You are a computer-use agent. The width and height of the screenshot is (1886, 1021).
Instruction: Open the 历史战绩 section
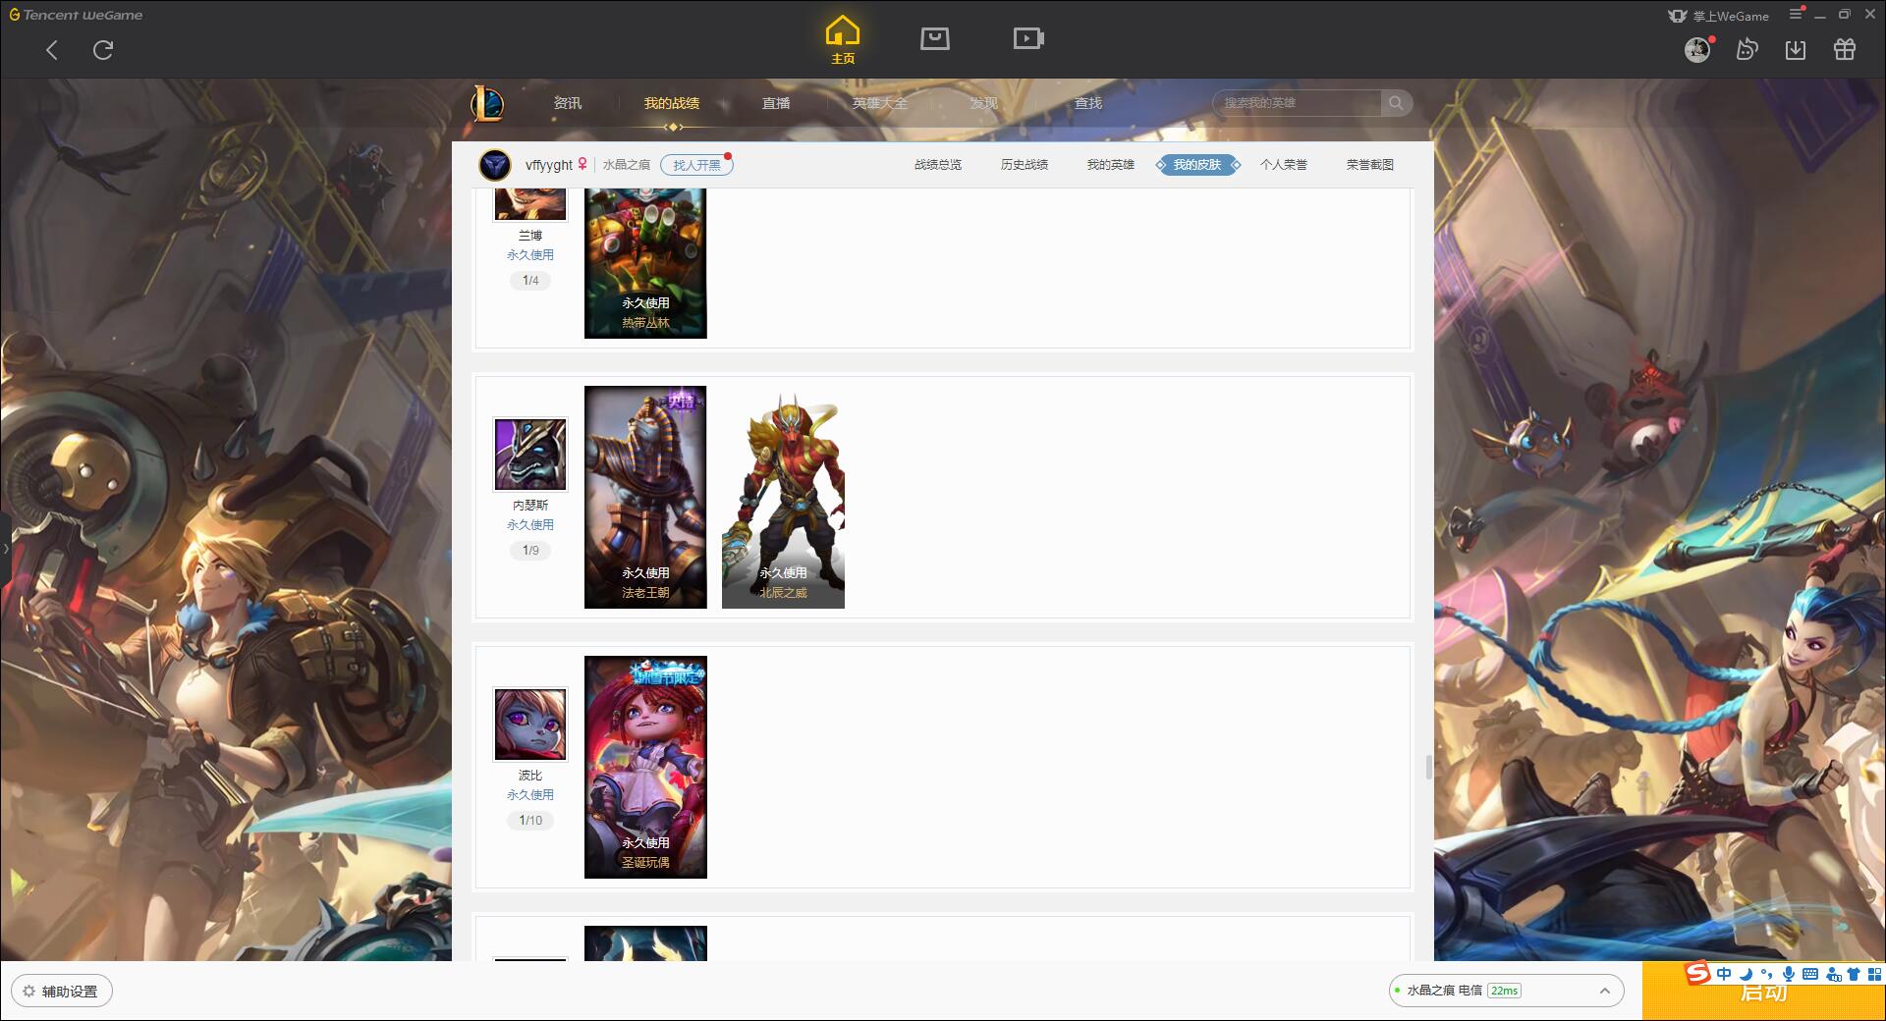coord(1025,165)
